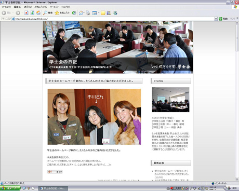
Task: Open the ツール (Tools) menu
Action: pyautogui.click(x=54, y=7)
